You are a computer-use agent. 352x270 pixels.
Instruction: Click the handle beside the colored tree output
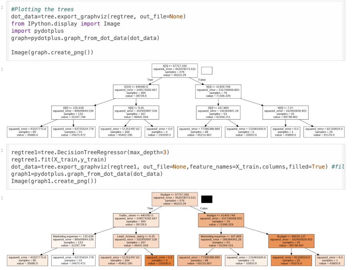coord(3,198)
